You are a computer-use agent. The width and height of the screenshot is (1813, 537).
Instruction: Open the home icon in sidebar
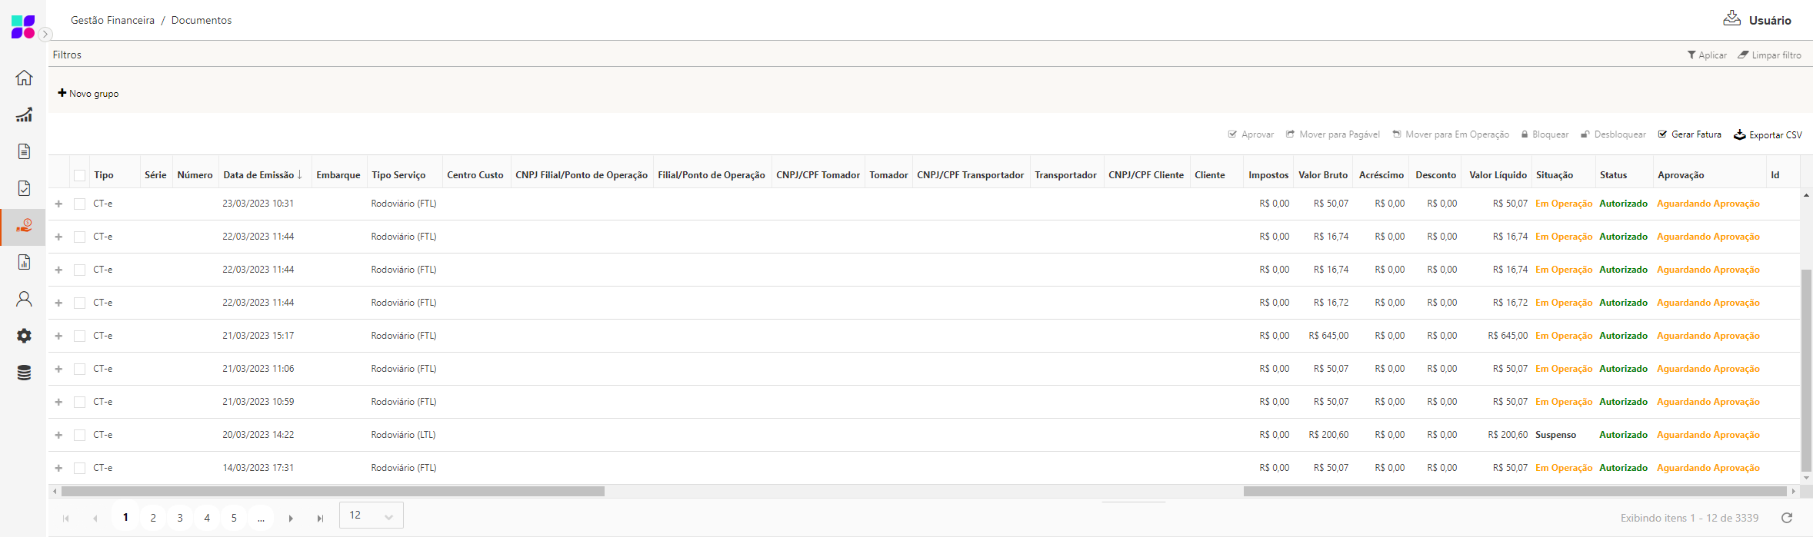(24, 78)
